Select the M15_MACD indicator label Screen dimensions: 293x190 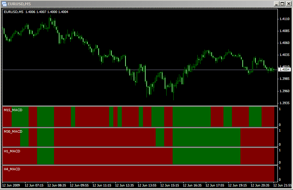tap(13, 110)
